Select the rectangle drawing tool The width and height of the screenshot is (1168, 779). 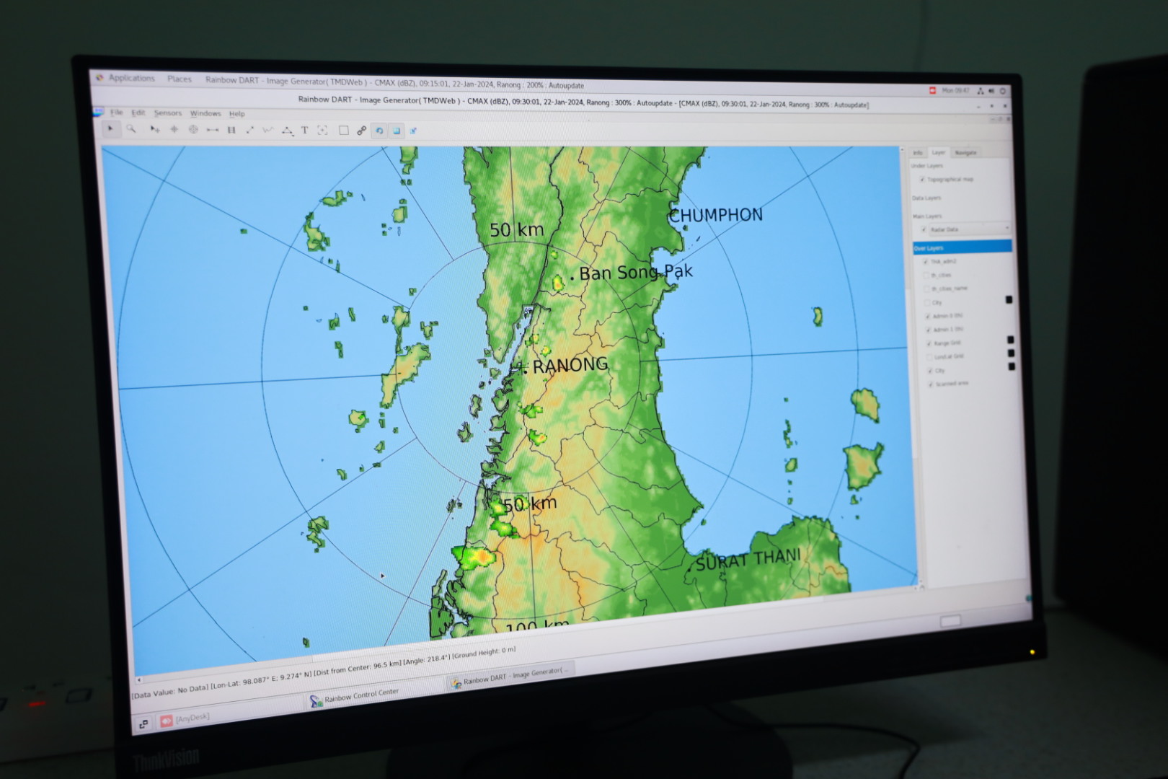343,131
